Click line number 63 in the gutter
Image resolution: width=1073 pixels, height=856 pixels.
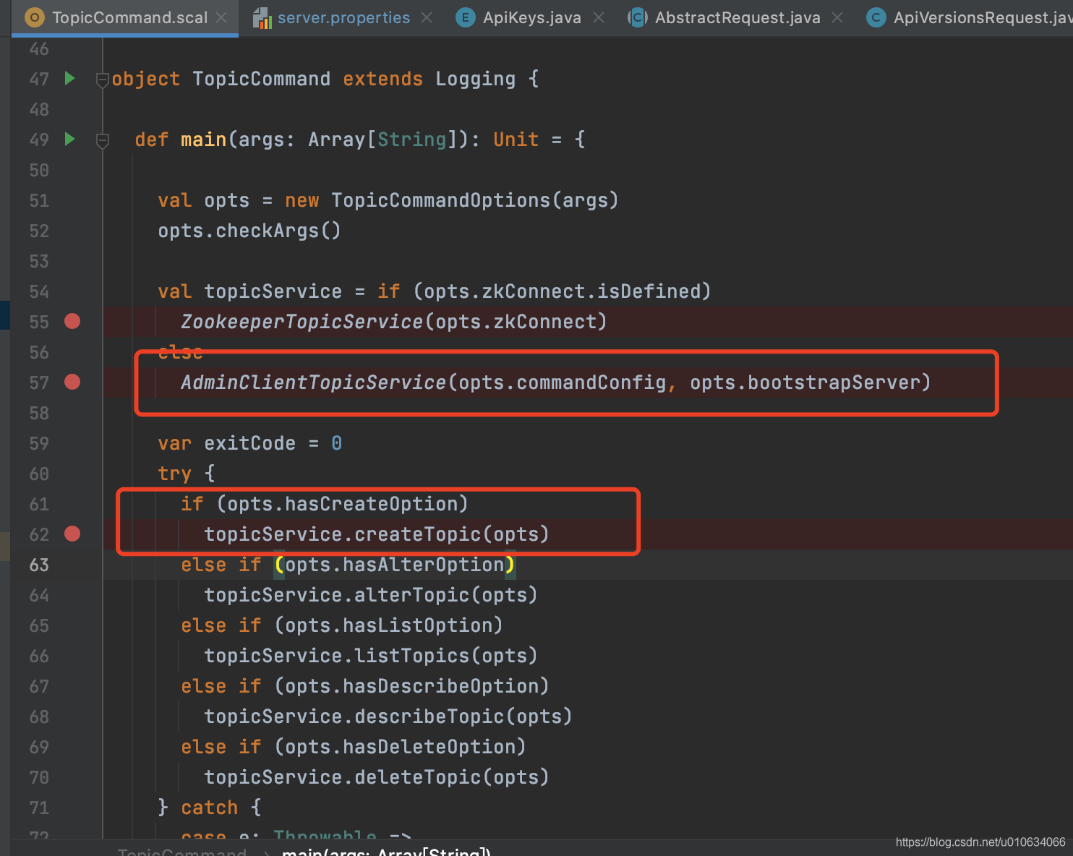click(x=39, y=565)
